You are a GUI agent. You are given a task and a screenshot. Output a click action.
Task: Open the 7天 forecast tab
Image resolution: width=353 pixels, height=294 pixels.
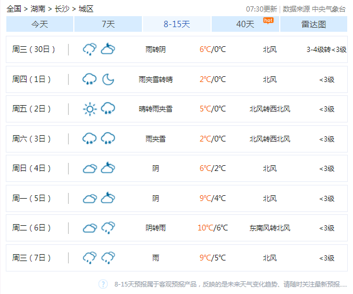click(x=108, y=24)
